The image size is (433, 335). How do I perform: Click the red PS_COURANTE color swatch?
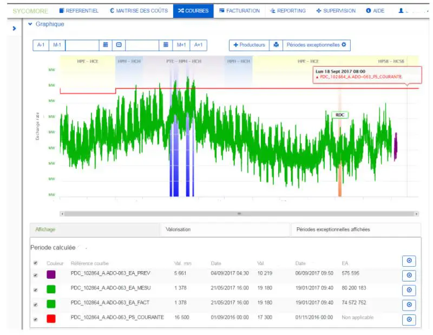click(x=51, y=319)
